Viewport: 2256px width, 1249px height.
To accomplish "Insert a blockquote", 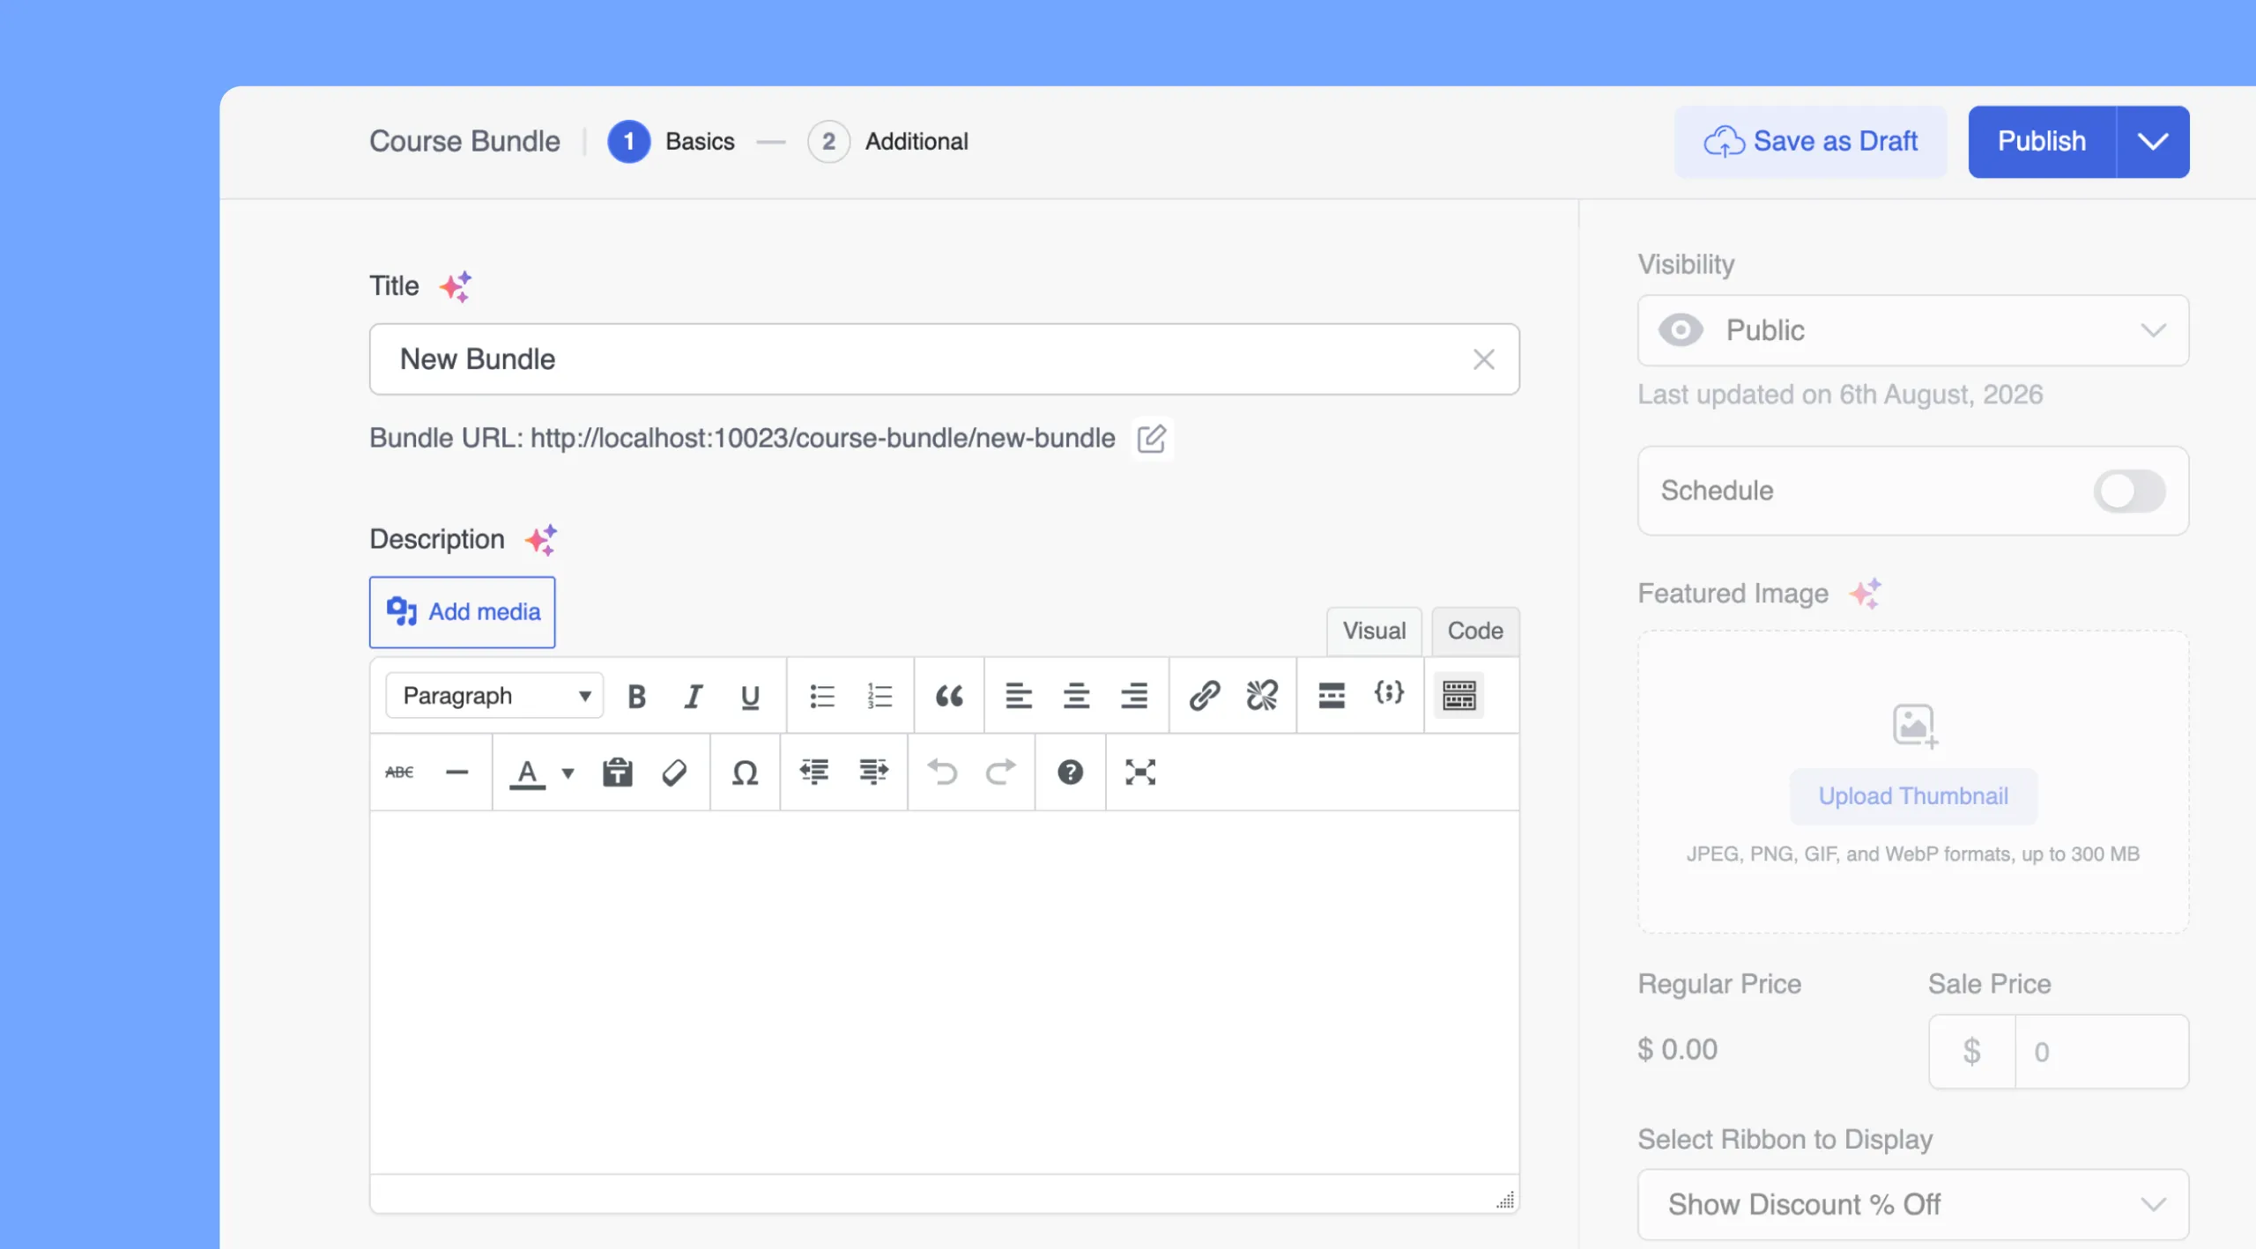I will pos(949,696).
